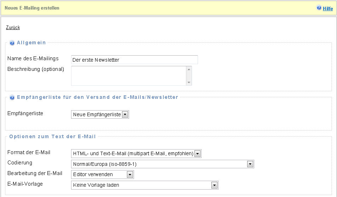This screenshot has height=197, width=337.
Task: Go back via the Zurück link
Action: click(13, 27)
